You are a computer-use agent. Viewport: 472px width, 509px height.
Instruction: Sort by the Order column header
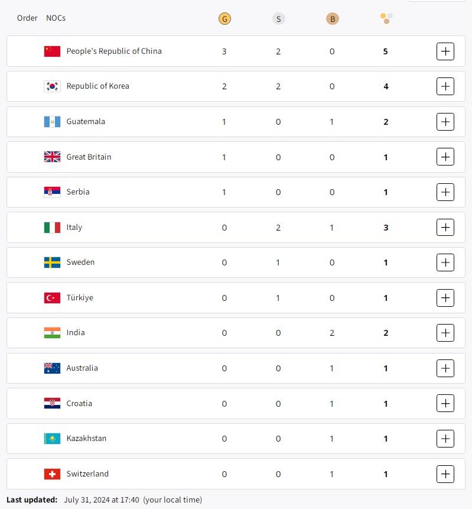27,18
